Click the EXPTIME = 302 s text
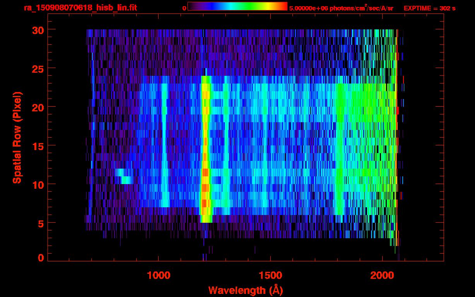 tap(429, 8)
